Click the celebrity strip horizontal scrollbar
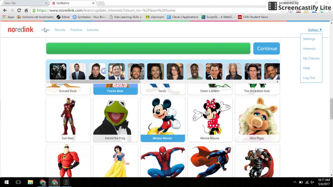Viewport: 333px width, 187px height. tap(95, 82)
